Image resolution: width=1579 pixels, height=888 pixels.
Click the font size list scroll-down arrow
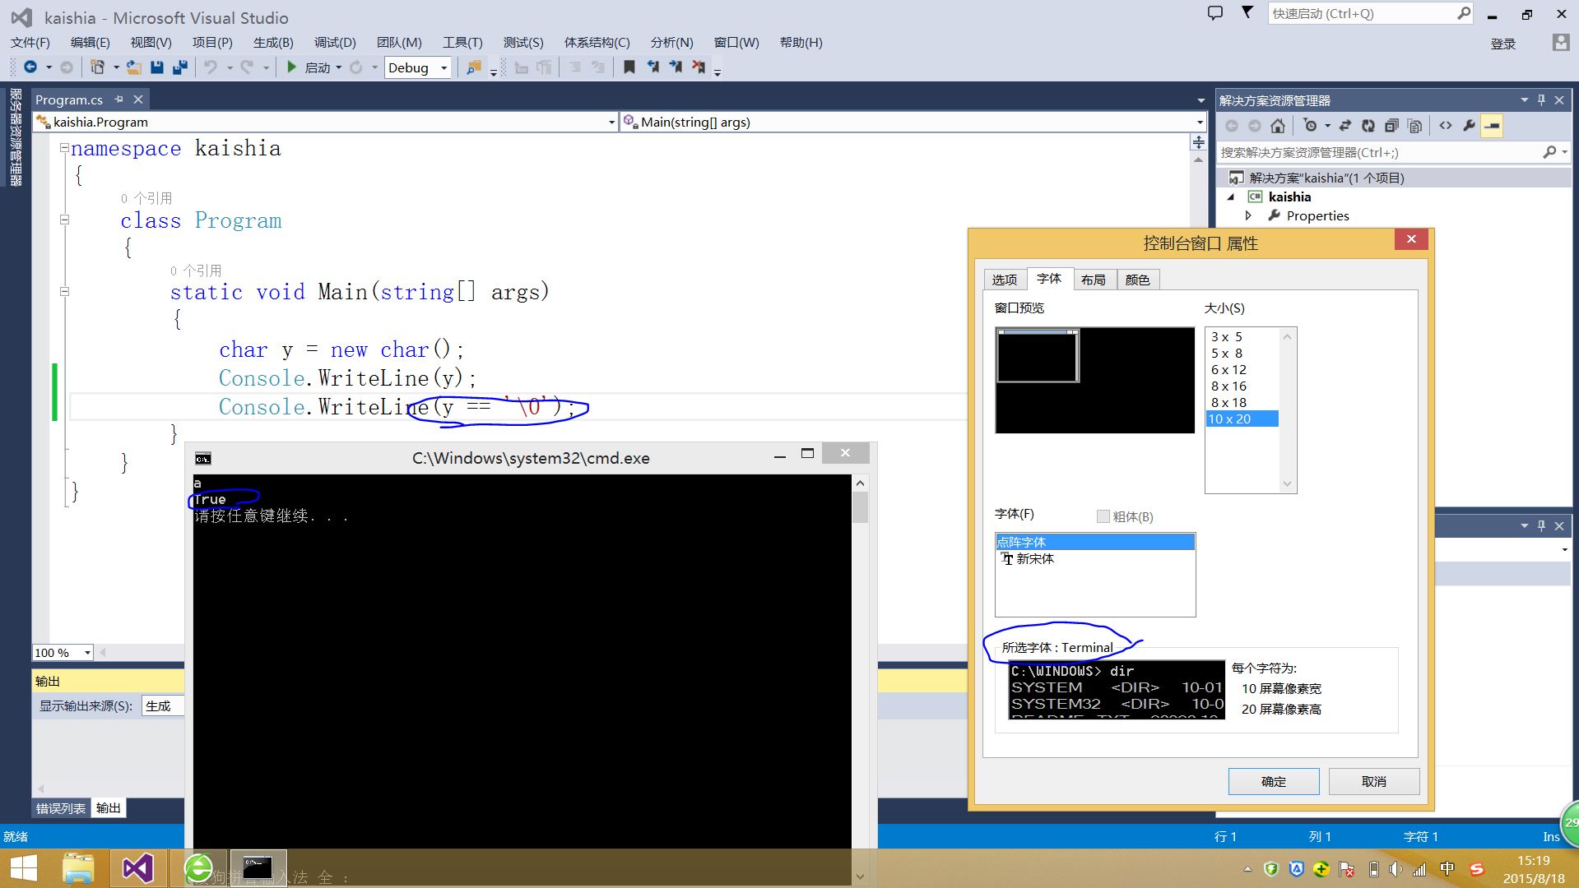coord(1288,484)
